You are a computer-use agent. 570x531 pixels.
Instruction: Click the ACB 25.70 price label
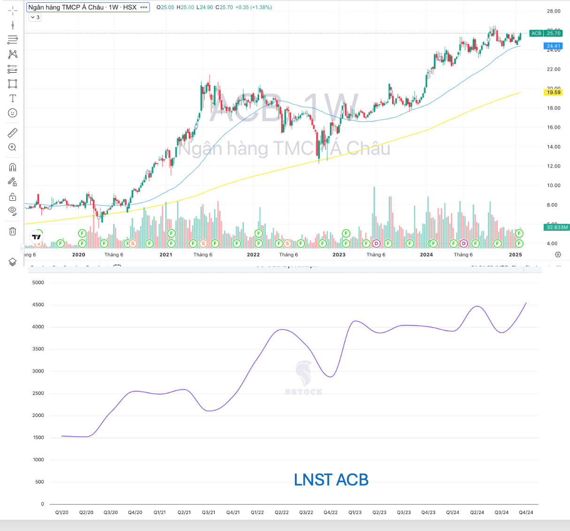point(546,33)
